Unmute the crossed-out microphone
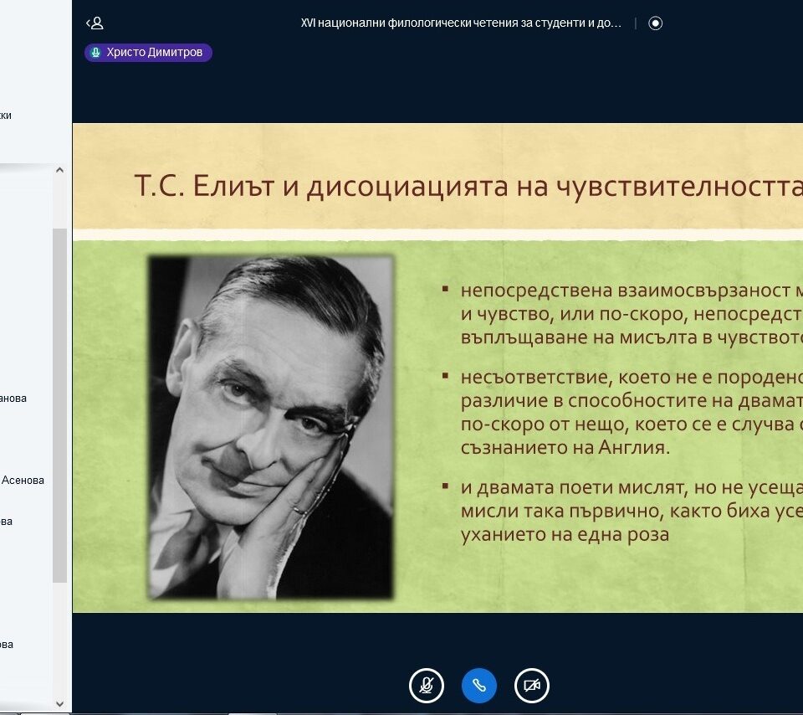 point(426,686)
